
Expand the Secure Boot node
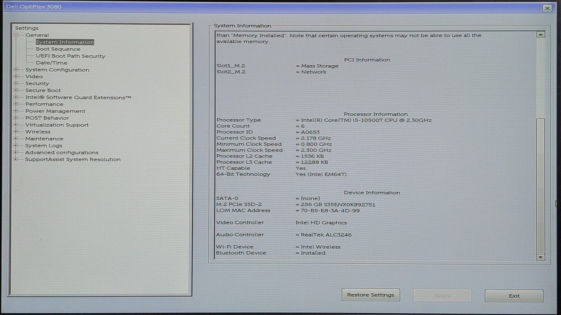[x=16, y=90]
